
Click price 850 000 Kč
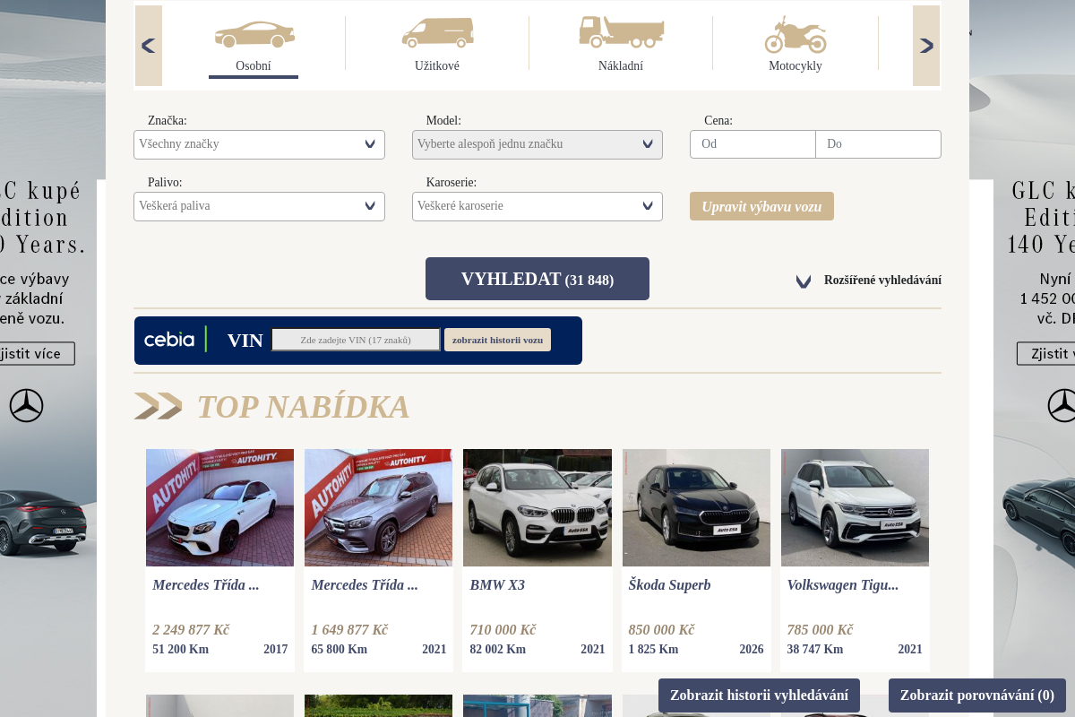point(661,630)
